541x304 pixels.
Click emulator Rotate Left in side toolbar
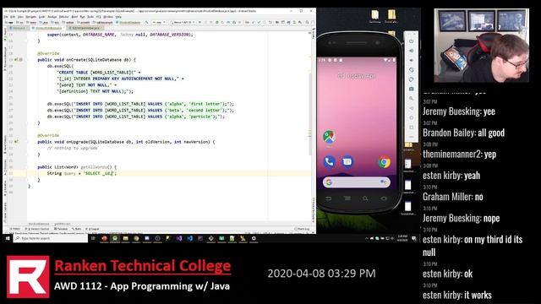point(412,70)
